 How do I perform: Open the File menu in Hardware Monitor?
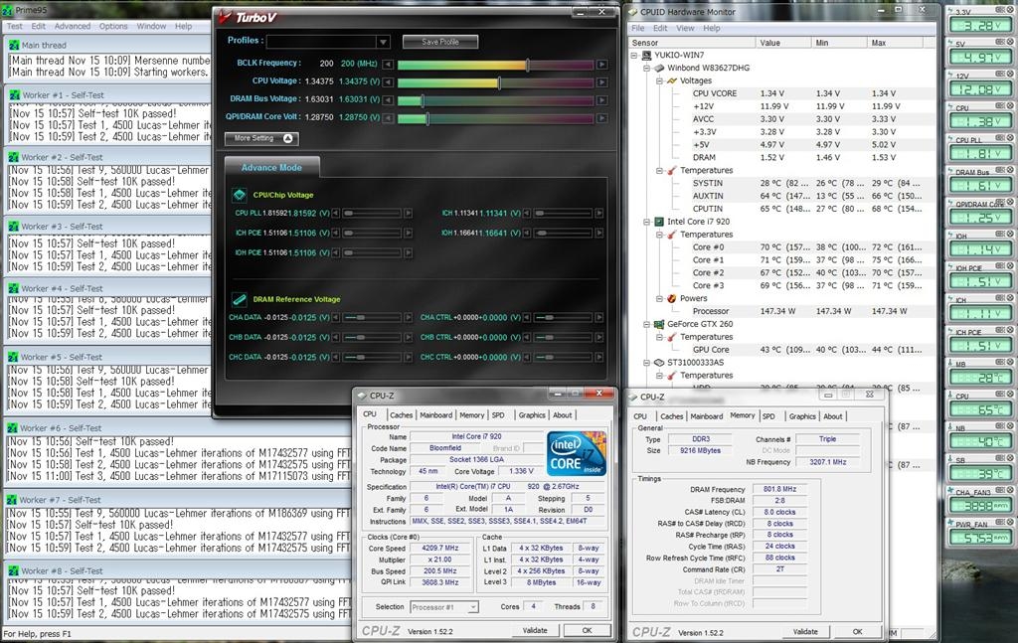(x=637, y=28)
